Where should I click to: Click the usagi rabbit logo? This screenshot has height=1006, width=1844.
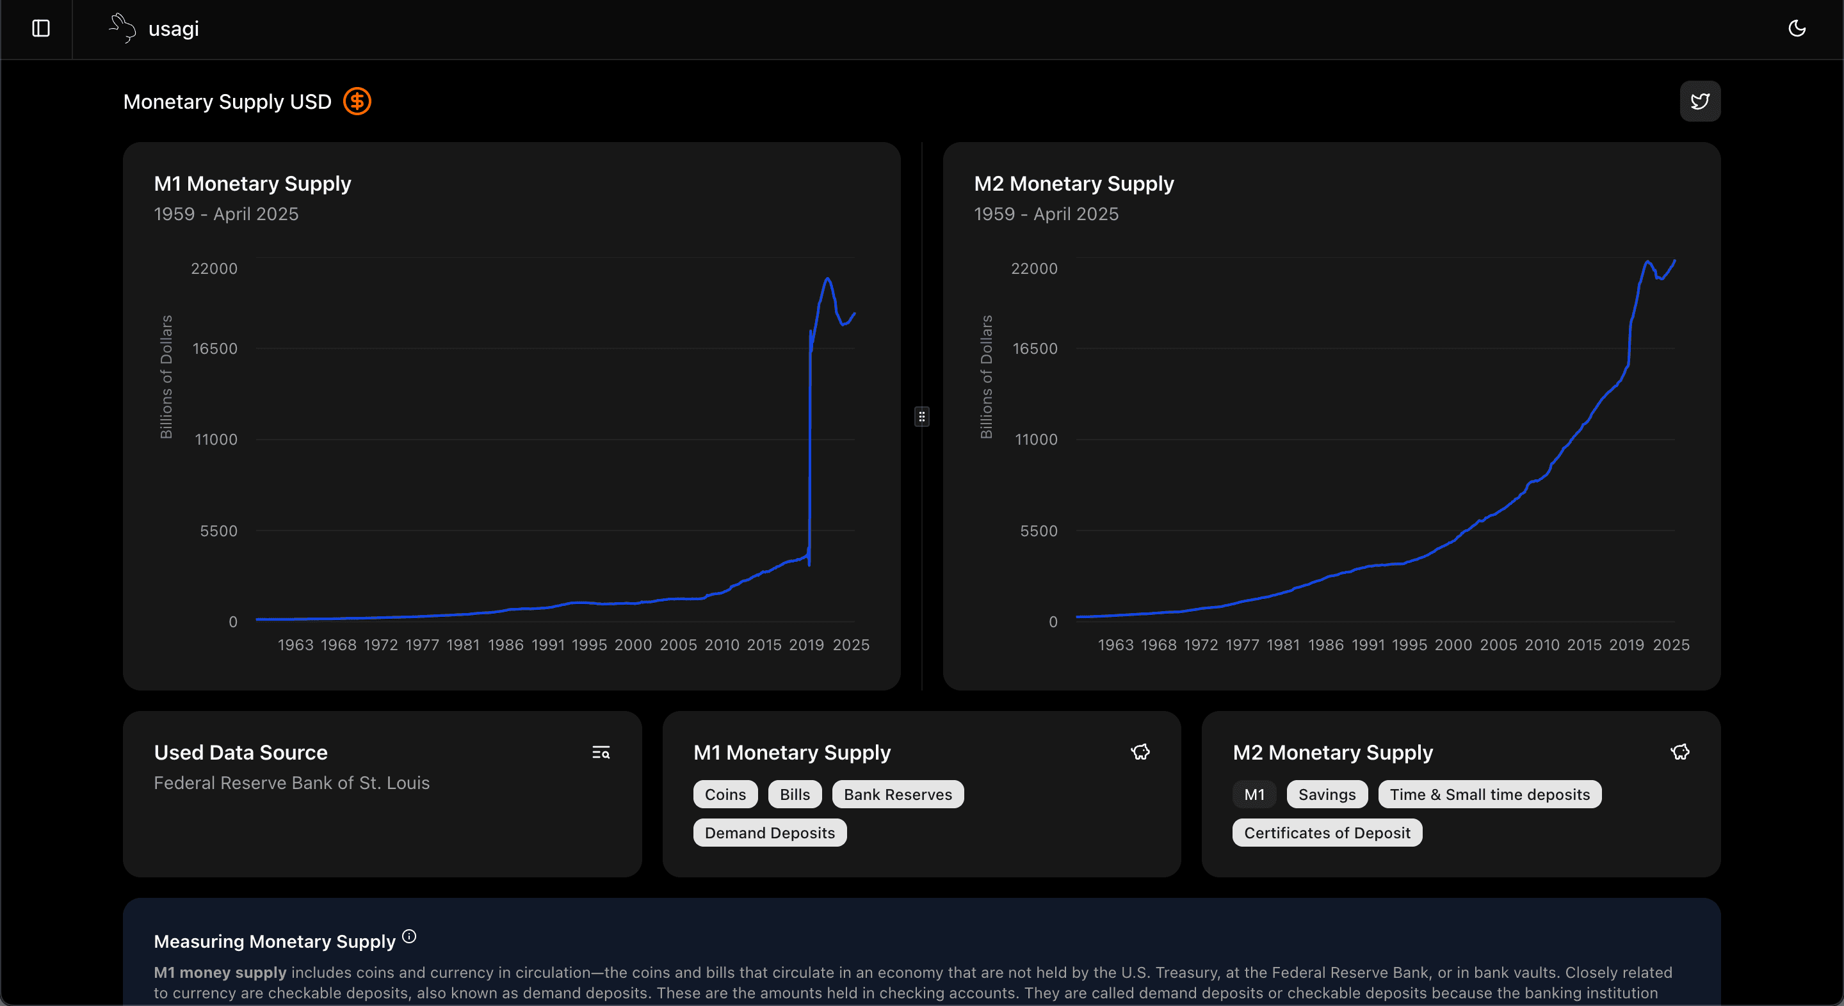click(122, 29)
